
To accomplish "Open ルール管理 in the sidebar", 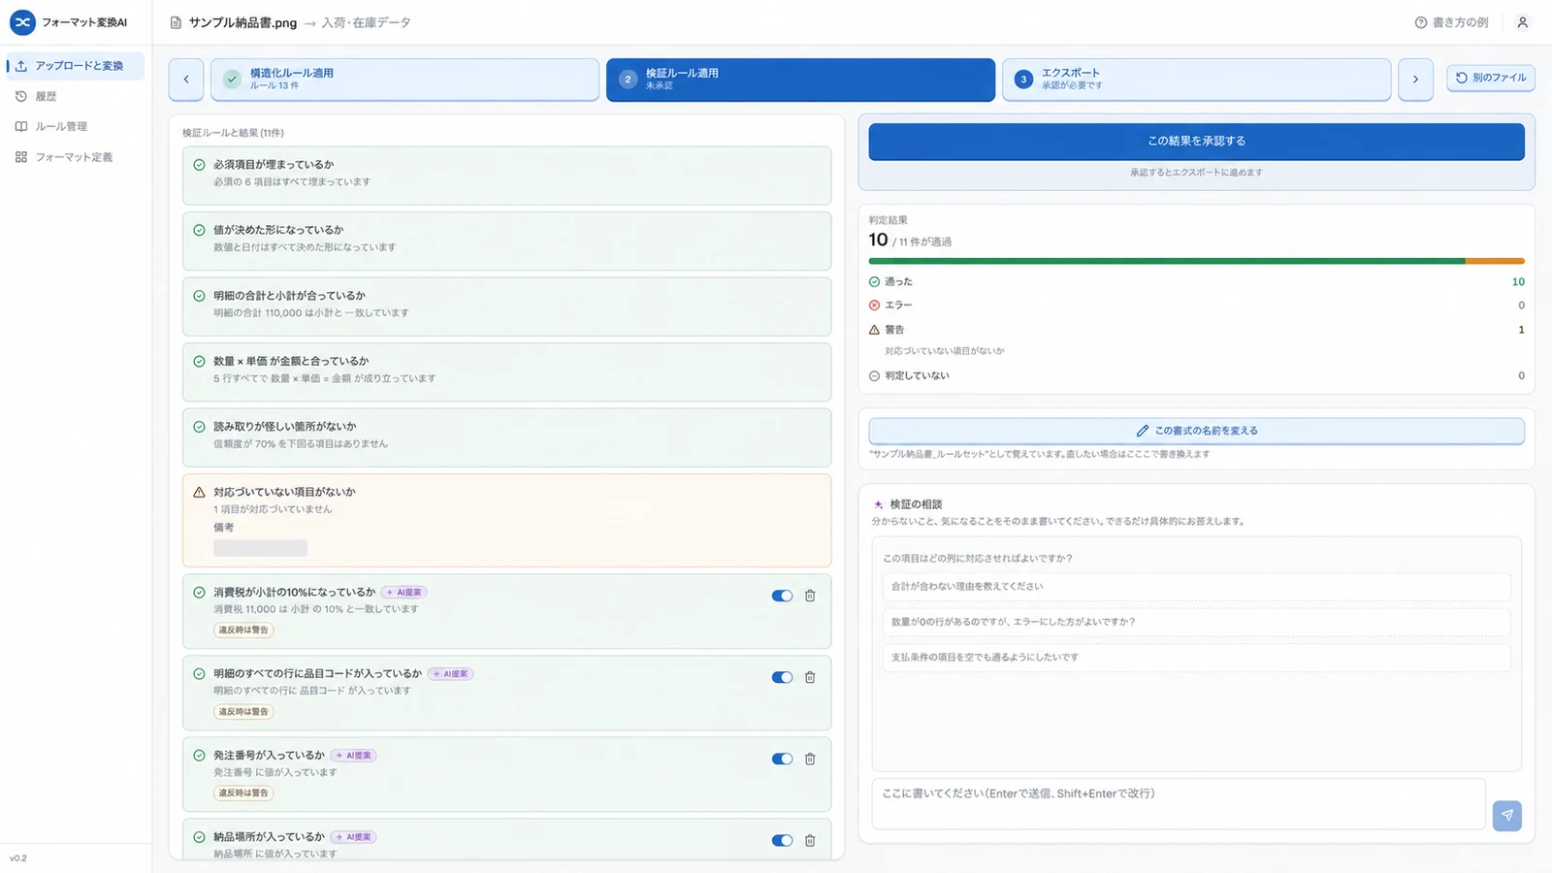I will tap(75, 126).
